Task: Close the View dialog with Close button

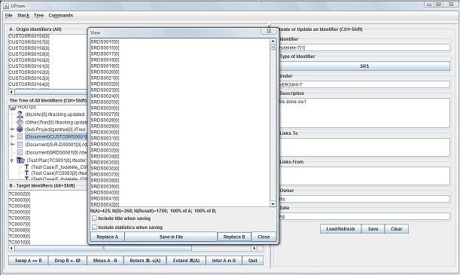Action: click(264, 237)
